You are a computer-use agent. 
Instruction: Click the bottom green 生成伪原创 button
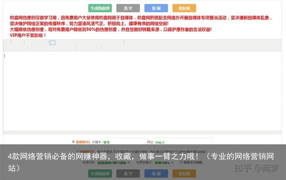(100, 173)
